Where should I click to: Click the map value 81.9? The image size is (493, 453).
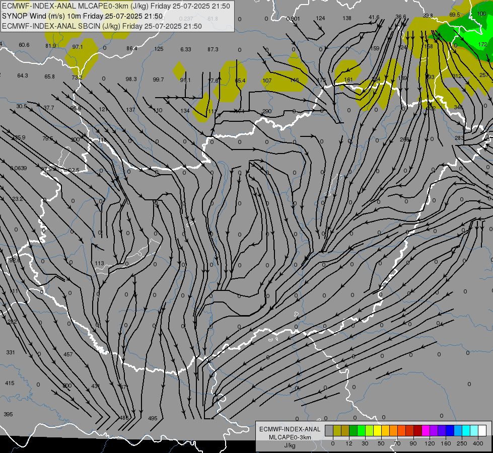click(x=51, y=46)
